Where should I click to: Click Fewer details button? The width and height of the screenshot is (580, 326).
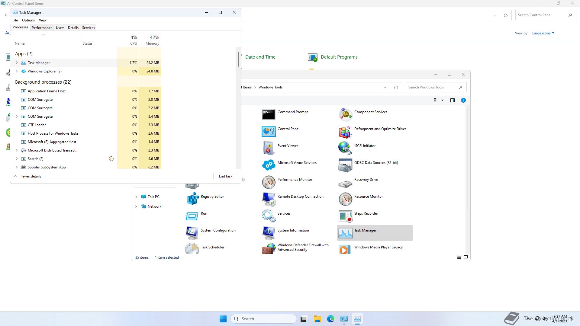[27, 176]
